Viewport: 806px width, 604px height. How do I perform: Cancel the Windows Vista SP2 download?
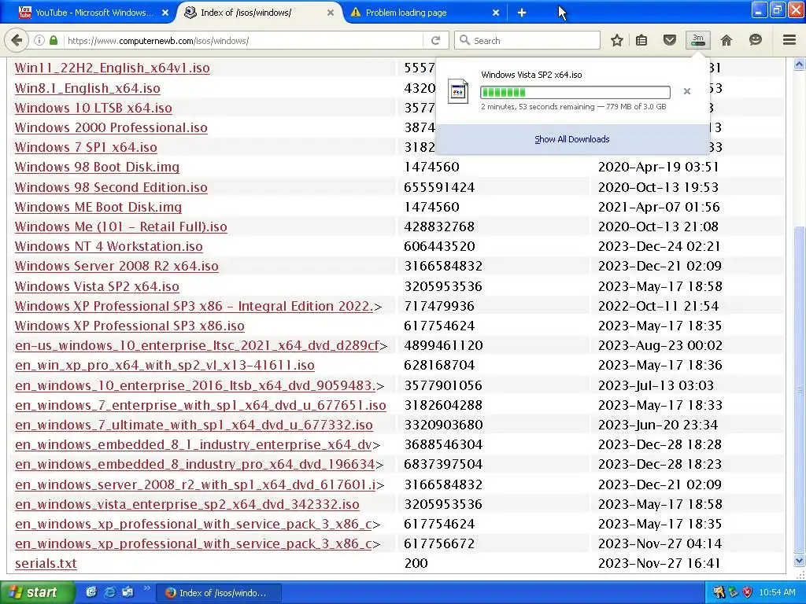(x=686, y=91)
